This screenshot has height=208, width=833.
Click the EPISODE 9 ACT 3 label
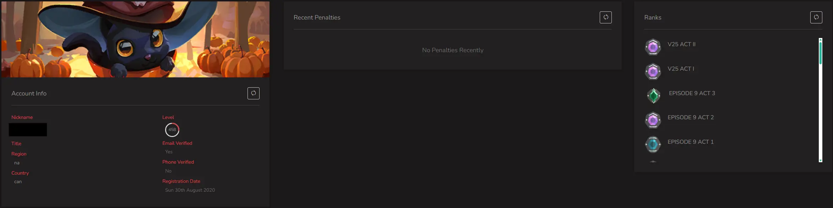coord(692,93)
